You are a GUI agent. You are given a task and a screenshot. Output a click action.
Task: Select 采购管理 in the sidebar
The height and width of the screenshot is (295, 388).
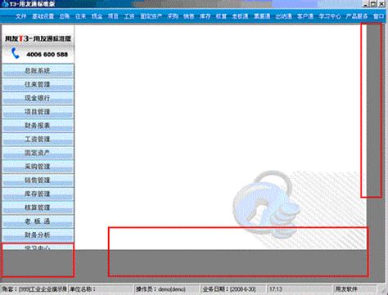click(x=38, y=167)
